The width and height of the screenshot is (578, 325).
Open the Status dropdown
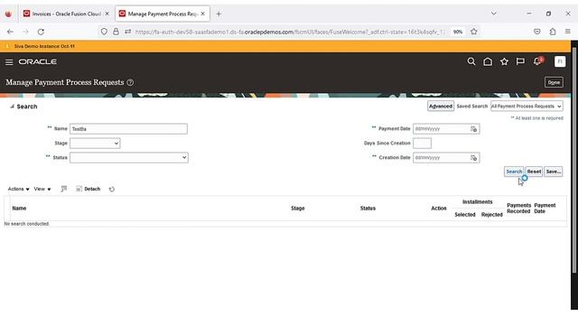point(128,157)
